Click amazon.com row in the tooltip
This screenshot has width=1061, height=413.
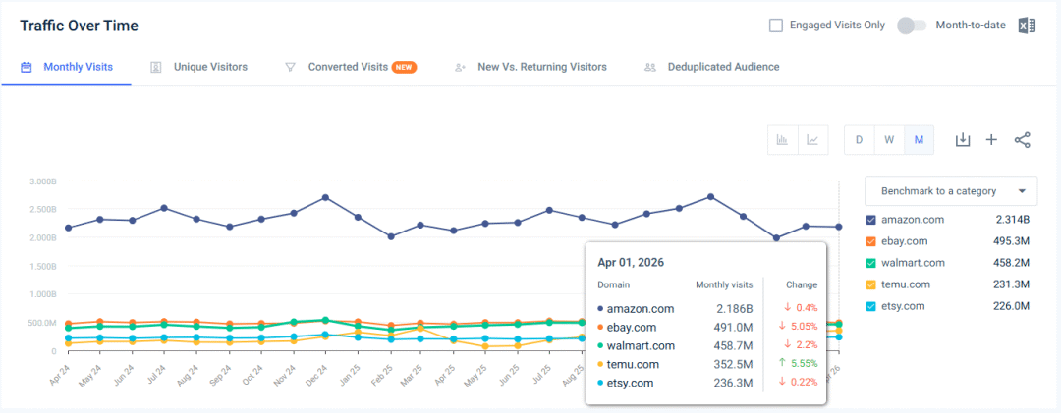pos(707,309)
